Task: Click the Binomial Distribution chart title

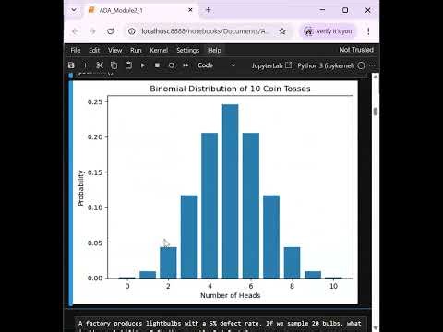Action: [x=230, y=89]
